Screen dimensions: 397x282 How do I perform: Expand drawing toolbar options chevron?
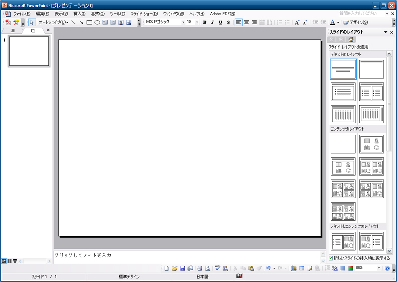[139, 22]
